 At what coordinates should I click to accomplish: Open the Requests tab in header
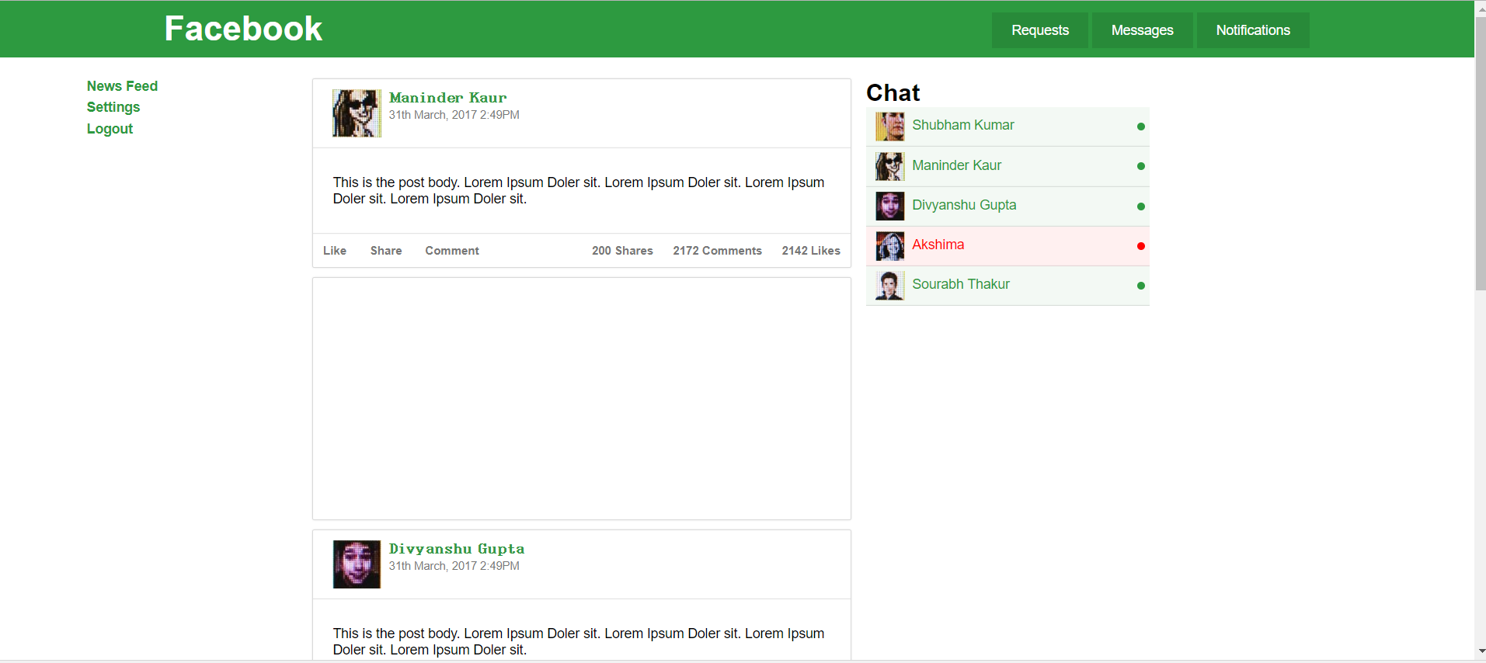[1039, 30]
